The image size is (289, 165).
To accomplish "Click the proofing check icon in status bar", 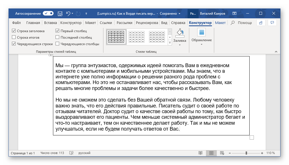I will pyautogui.click(x=71, y=153).
